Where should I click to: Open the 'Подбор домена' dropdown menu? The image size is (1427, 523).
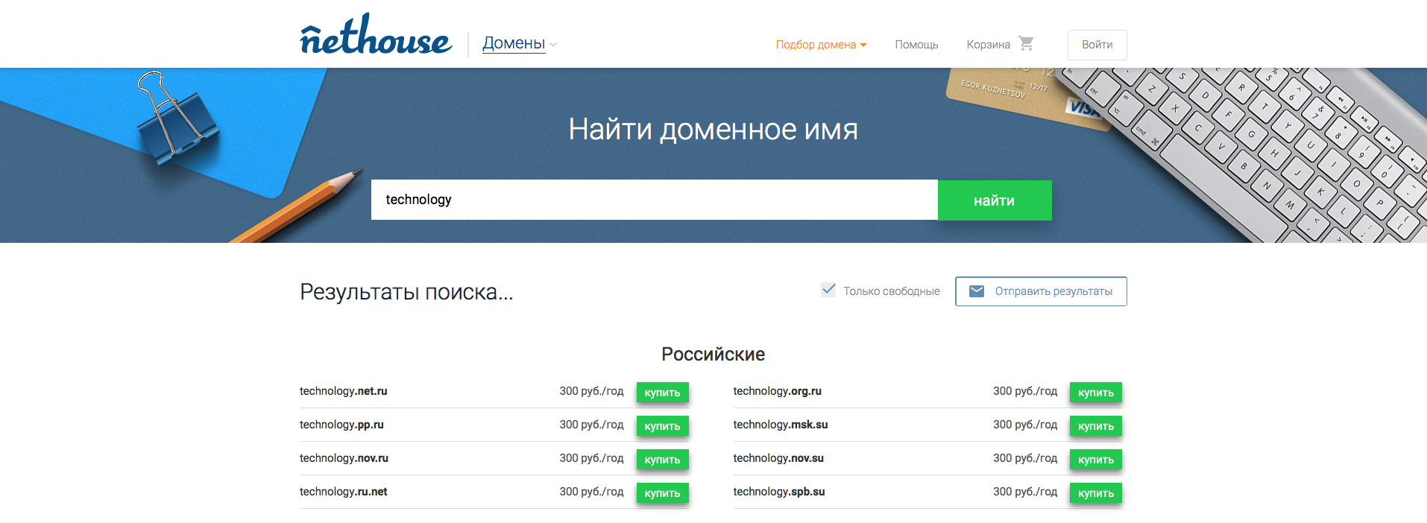point(821,45)
